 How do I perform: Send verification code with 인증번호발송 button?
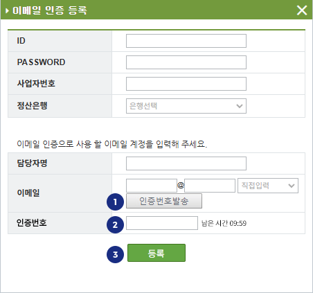[x=164, y=201]
